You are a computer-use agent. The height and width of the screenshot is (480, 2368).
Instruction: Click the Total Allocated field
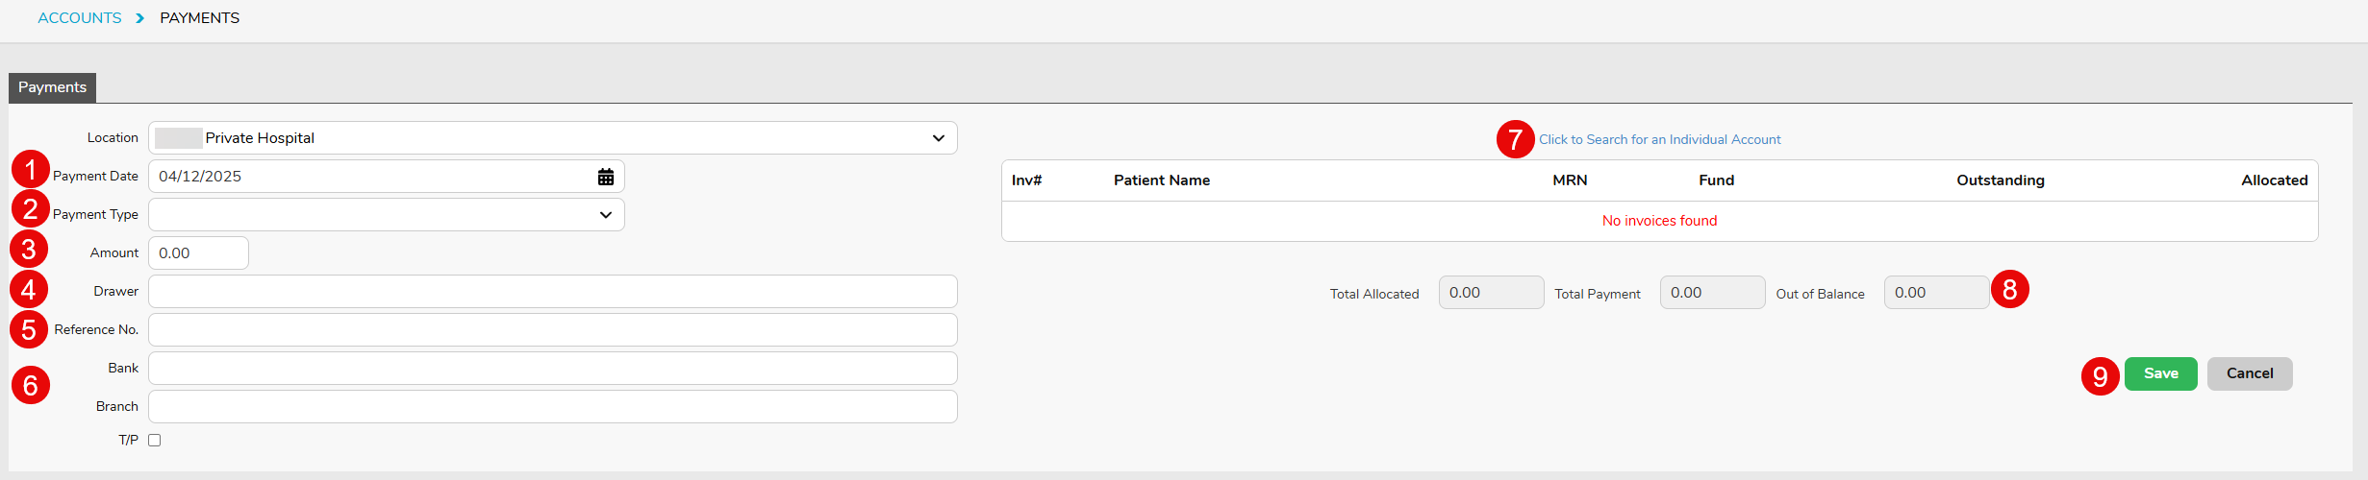tap(1490, 293)
